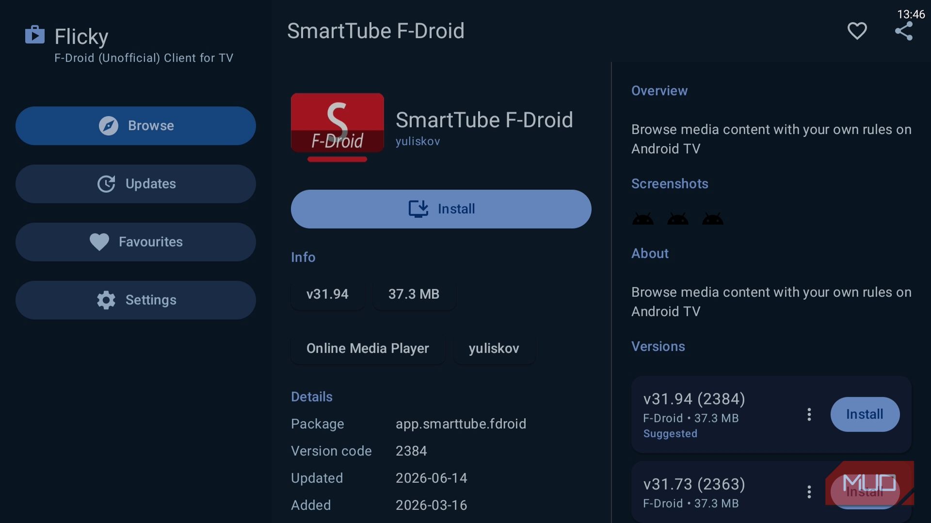Viewport: 931px width, 523px height.
Task: Click the Details heading
Action: click(312, 397)
